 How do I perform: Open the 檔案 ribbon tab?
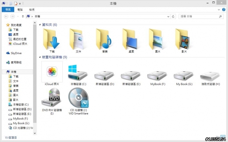click(x=8, y=10)
